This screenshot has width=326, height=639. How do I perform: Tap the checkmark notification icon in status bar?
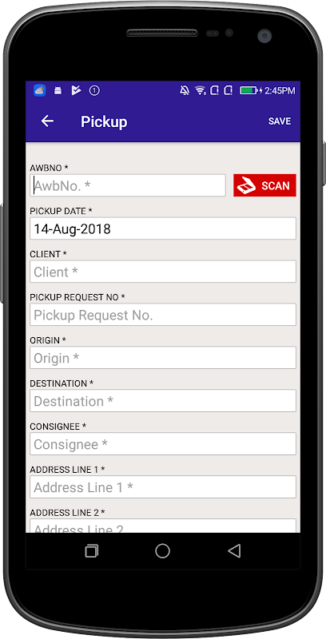pyautogui.click(x=76, y=90)
